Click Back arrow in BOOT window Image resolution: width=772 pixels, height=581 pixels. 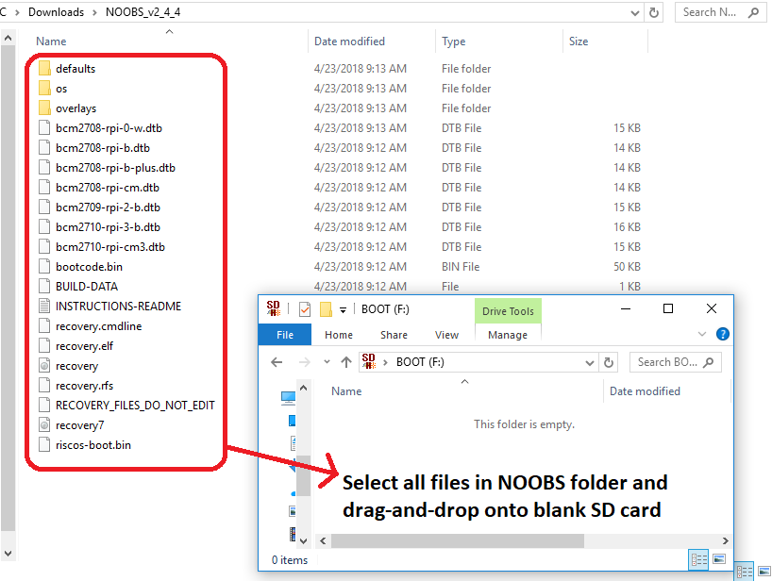coord(277,362)
